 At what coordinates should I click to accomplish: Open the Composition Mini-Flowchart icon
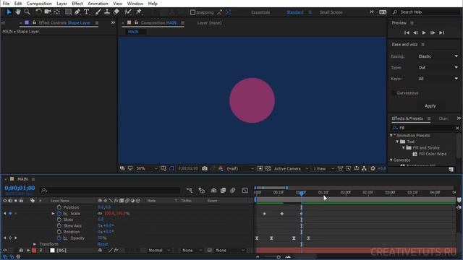click(190, 191)
